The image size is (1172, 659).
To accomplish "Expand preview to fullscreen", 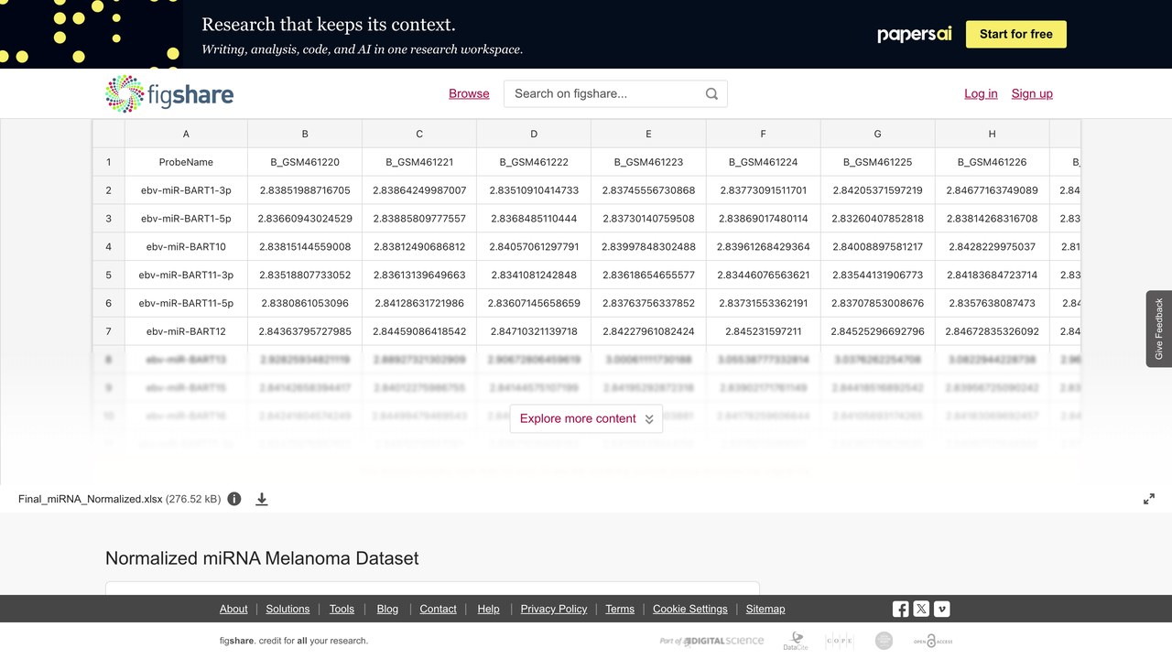I will [1149, 499].
